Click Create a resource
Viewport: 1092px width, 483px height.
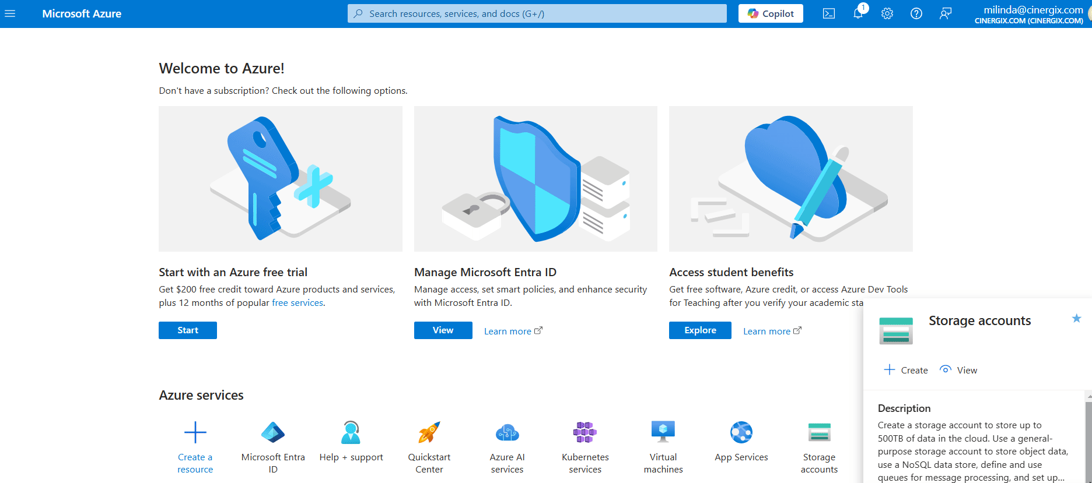tap(195, 433)
